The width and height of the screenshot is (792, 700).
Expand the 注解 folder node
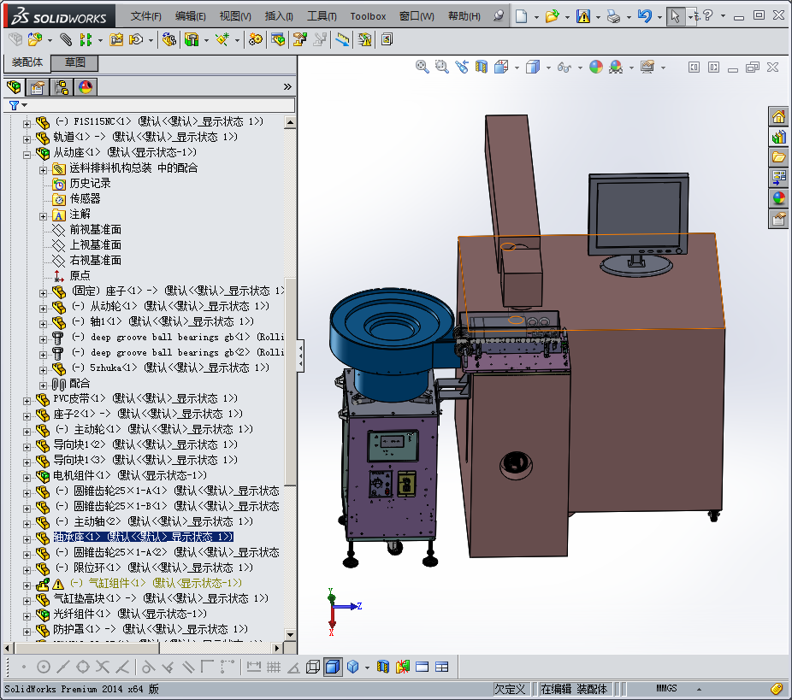(x=44, y=216)
